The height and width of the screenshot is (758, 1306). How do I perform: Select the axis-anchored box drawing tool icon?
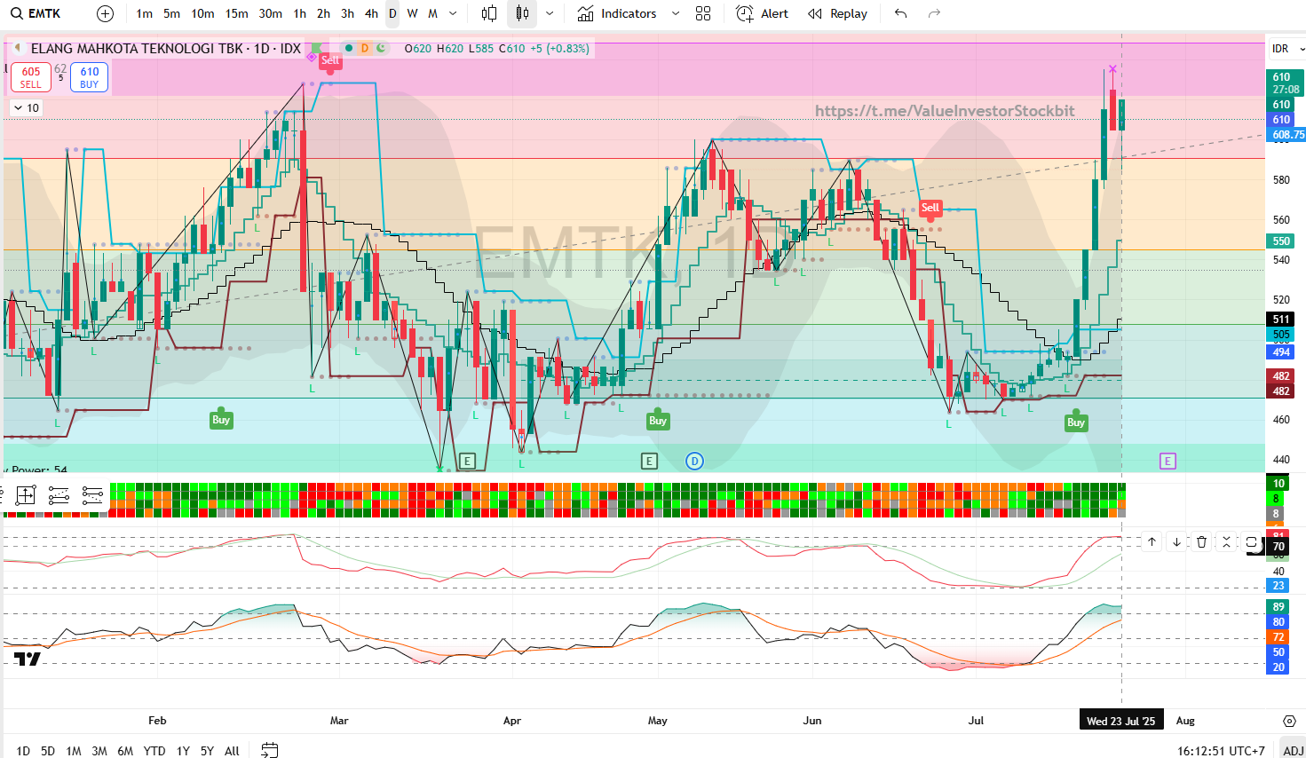(x=25, y=495)
